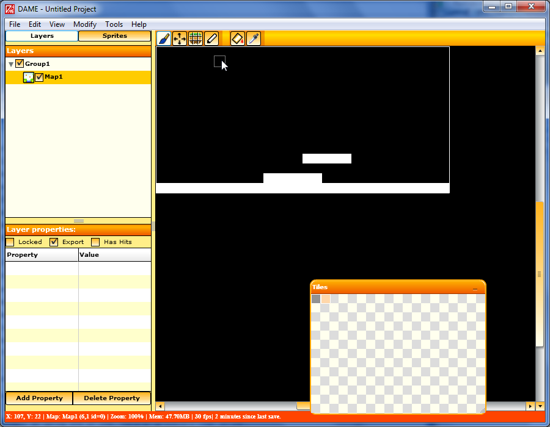Minimize the Tiles floating panel
550x427 pixels.
tap(475, 289)
